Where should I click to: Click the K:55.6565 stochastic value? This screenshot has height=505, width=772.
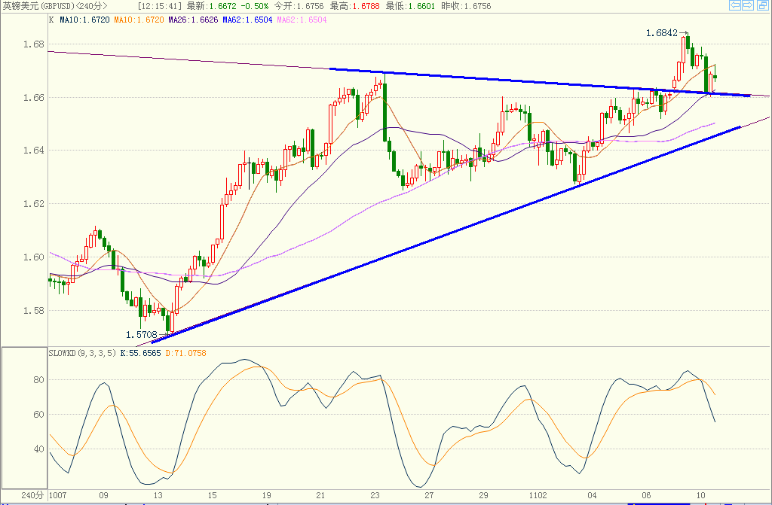pos(140,353)
